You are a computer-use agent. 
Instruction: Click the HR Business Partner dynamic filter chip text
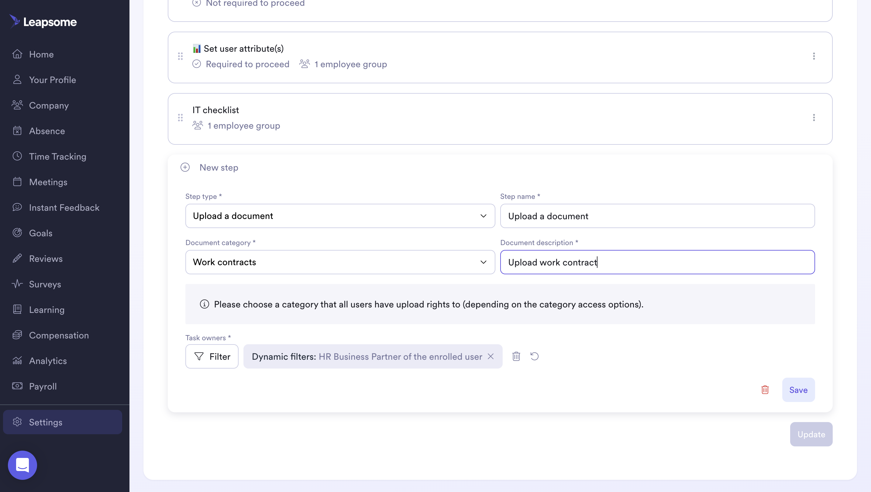[400, 356]
